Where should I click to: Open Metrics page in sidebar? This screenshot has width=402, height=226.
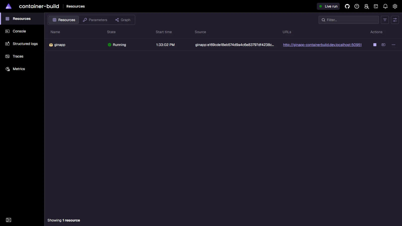(x=22, y=69)
